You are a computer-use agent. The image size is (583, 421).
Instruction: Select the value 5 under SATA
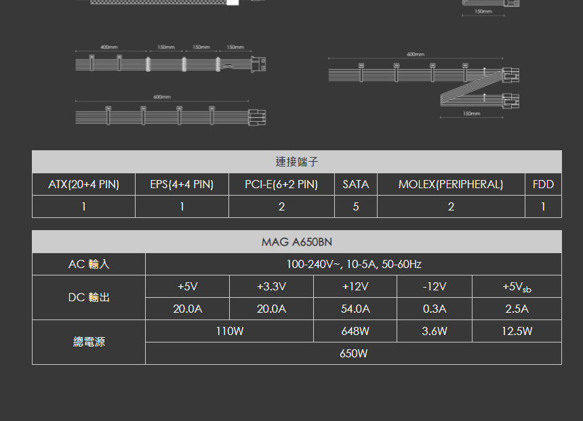click(x=356, y=206)
